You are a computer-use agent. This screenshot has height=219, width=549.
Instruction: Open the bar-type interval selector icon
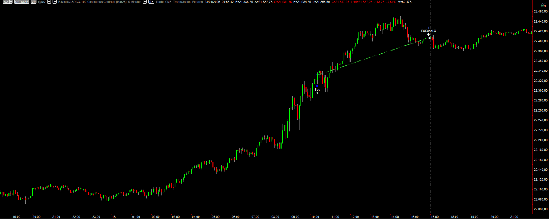coord(55,2)
